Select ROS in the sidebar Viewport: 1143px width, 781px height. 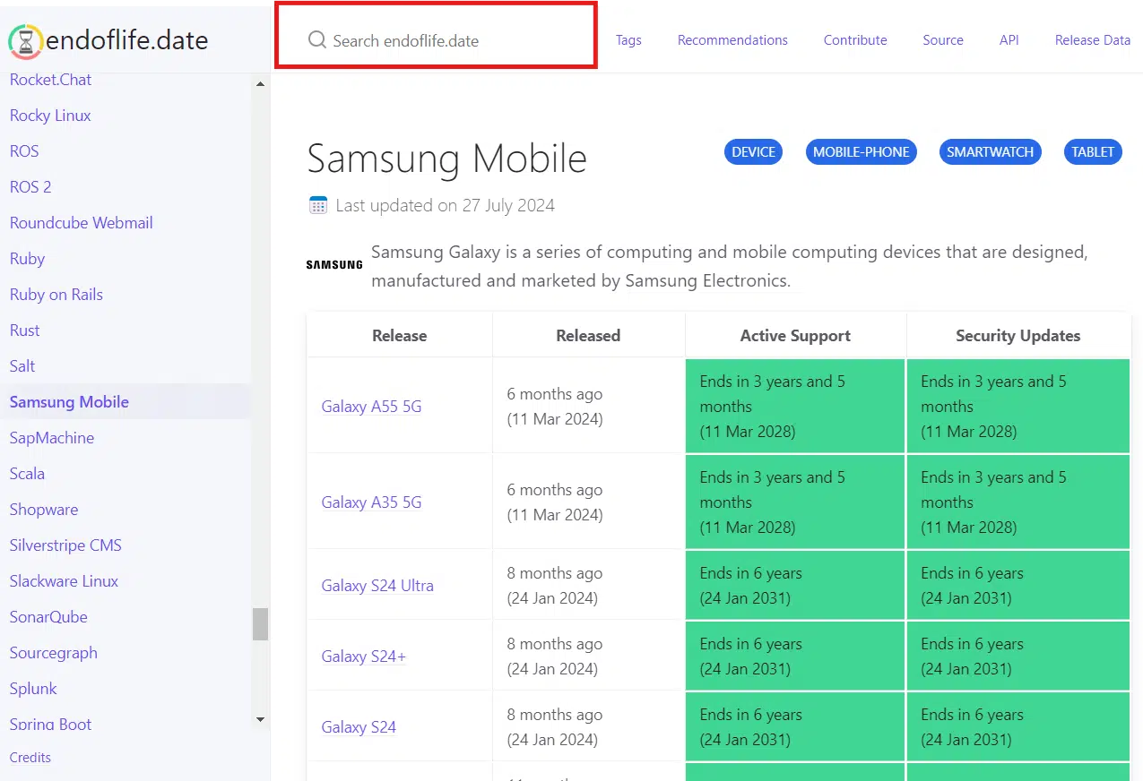[x=24, y=151]
